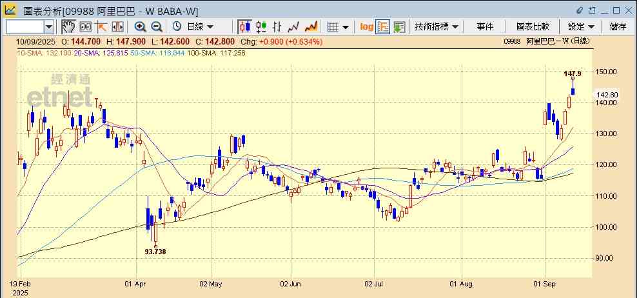Switch to OHLC bar chart type

[277, 27]
